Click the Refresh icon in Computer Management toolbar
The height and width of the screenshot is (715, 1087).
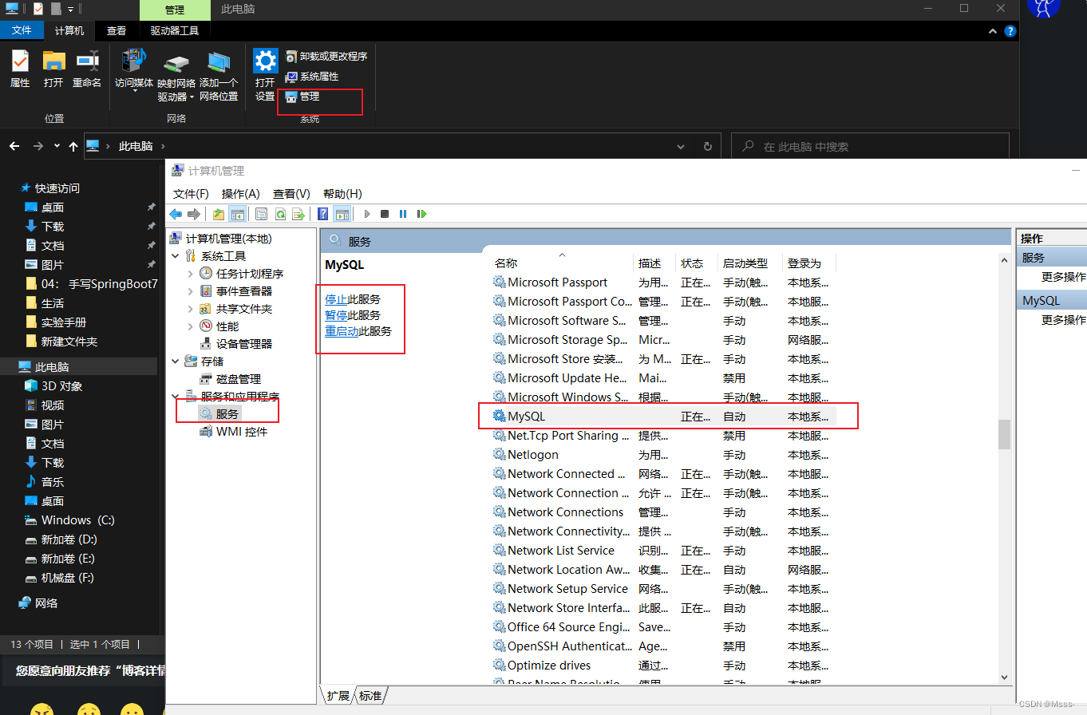[280, 214]
